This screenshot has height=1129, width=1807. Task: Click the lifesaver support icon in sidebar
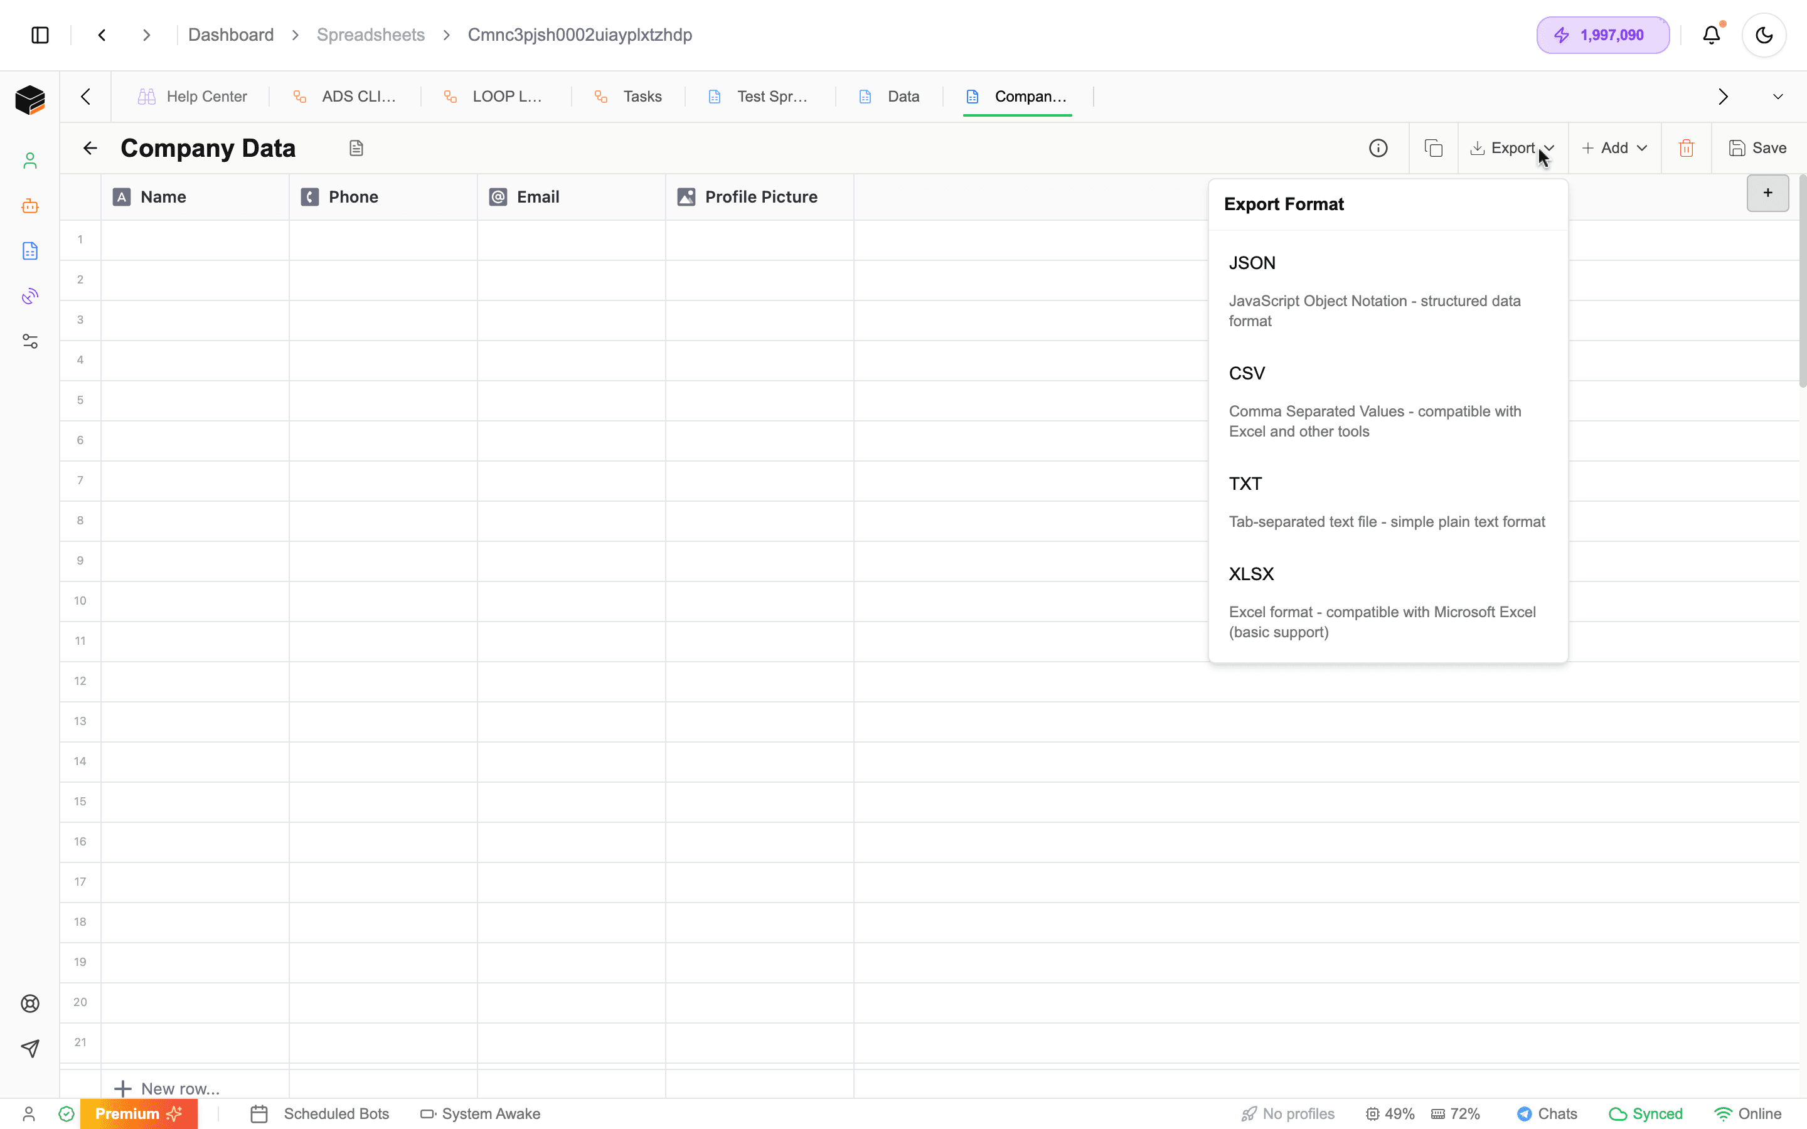tap(30, 1003)
